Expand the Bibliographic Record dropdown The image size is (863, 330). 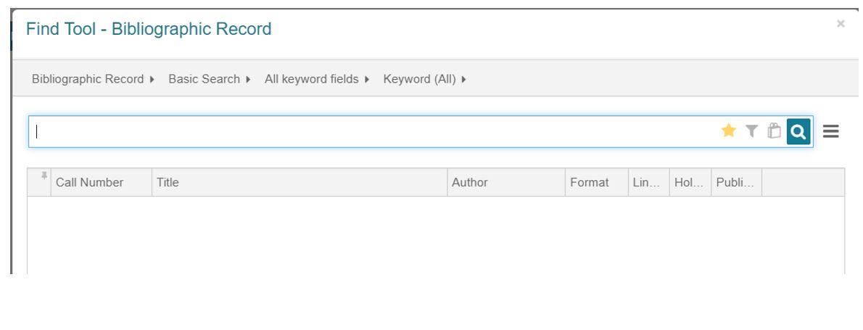click(93, 79)
